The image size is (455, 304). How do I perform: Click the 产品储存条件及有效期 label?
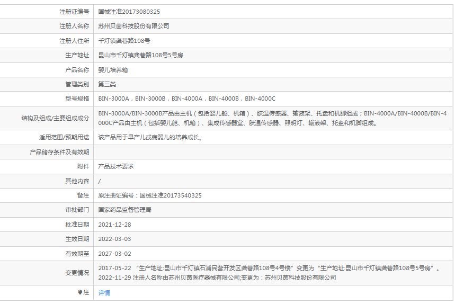click(x=59, y=152)
